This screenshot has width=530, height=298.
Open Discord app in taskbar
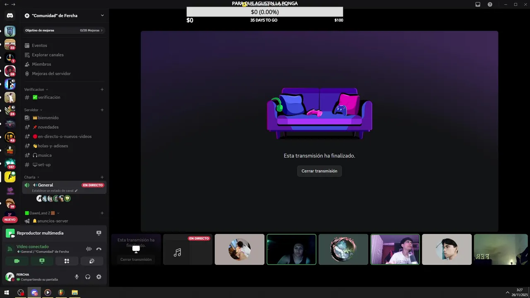click(x=34, y=292)
